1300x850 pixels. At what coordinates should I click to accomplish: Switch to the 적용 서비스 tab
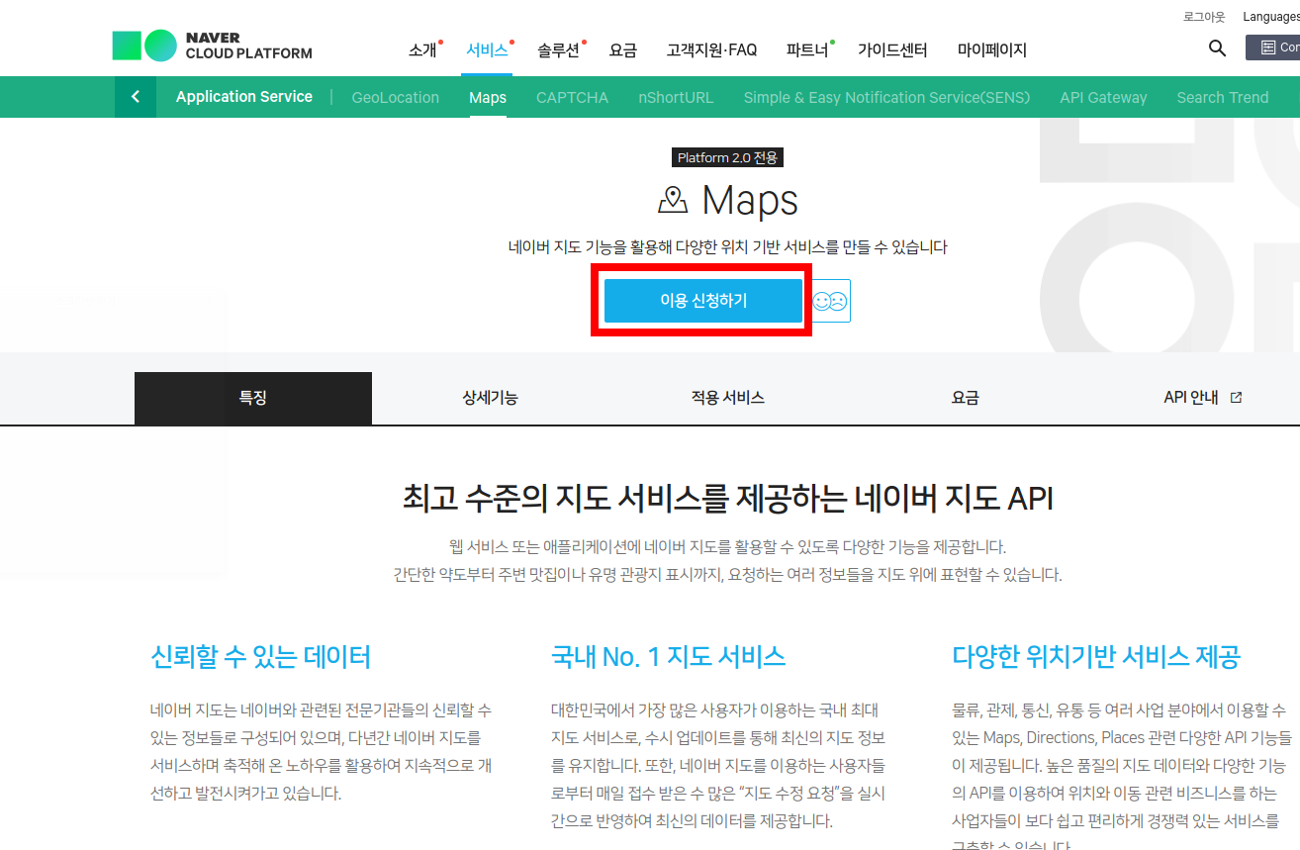pos(728,398)
